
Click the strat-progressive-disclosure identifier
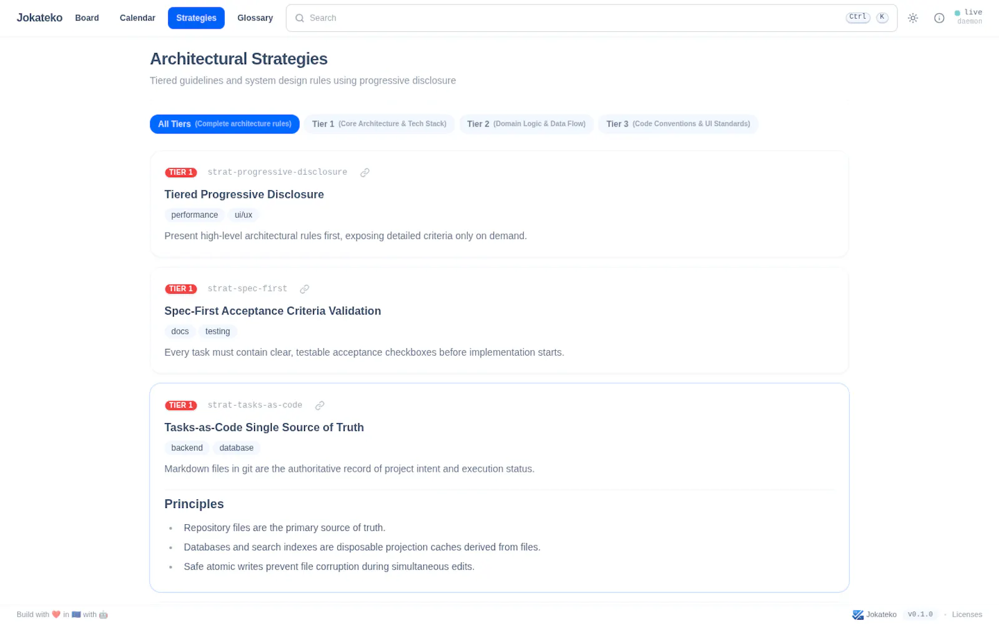[x=277, y=172]
